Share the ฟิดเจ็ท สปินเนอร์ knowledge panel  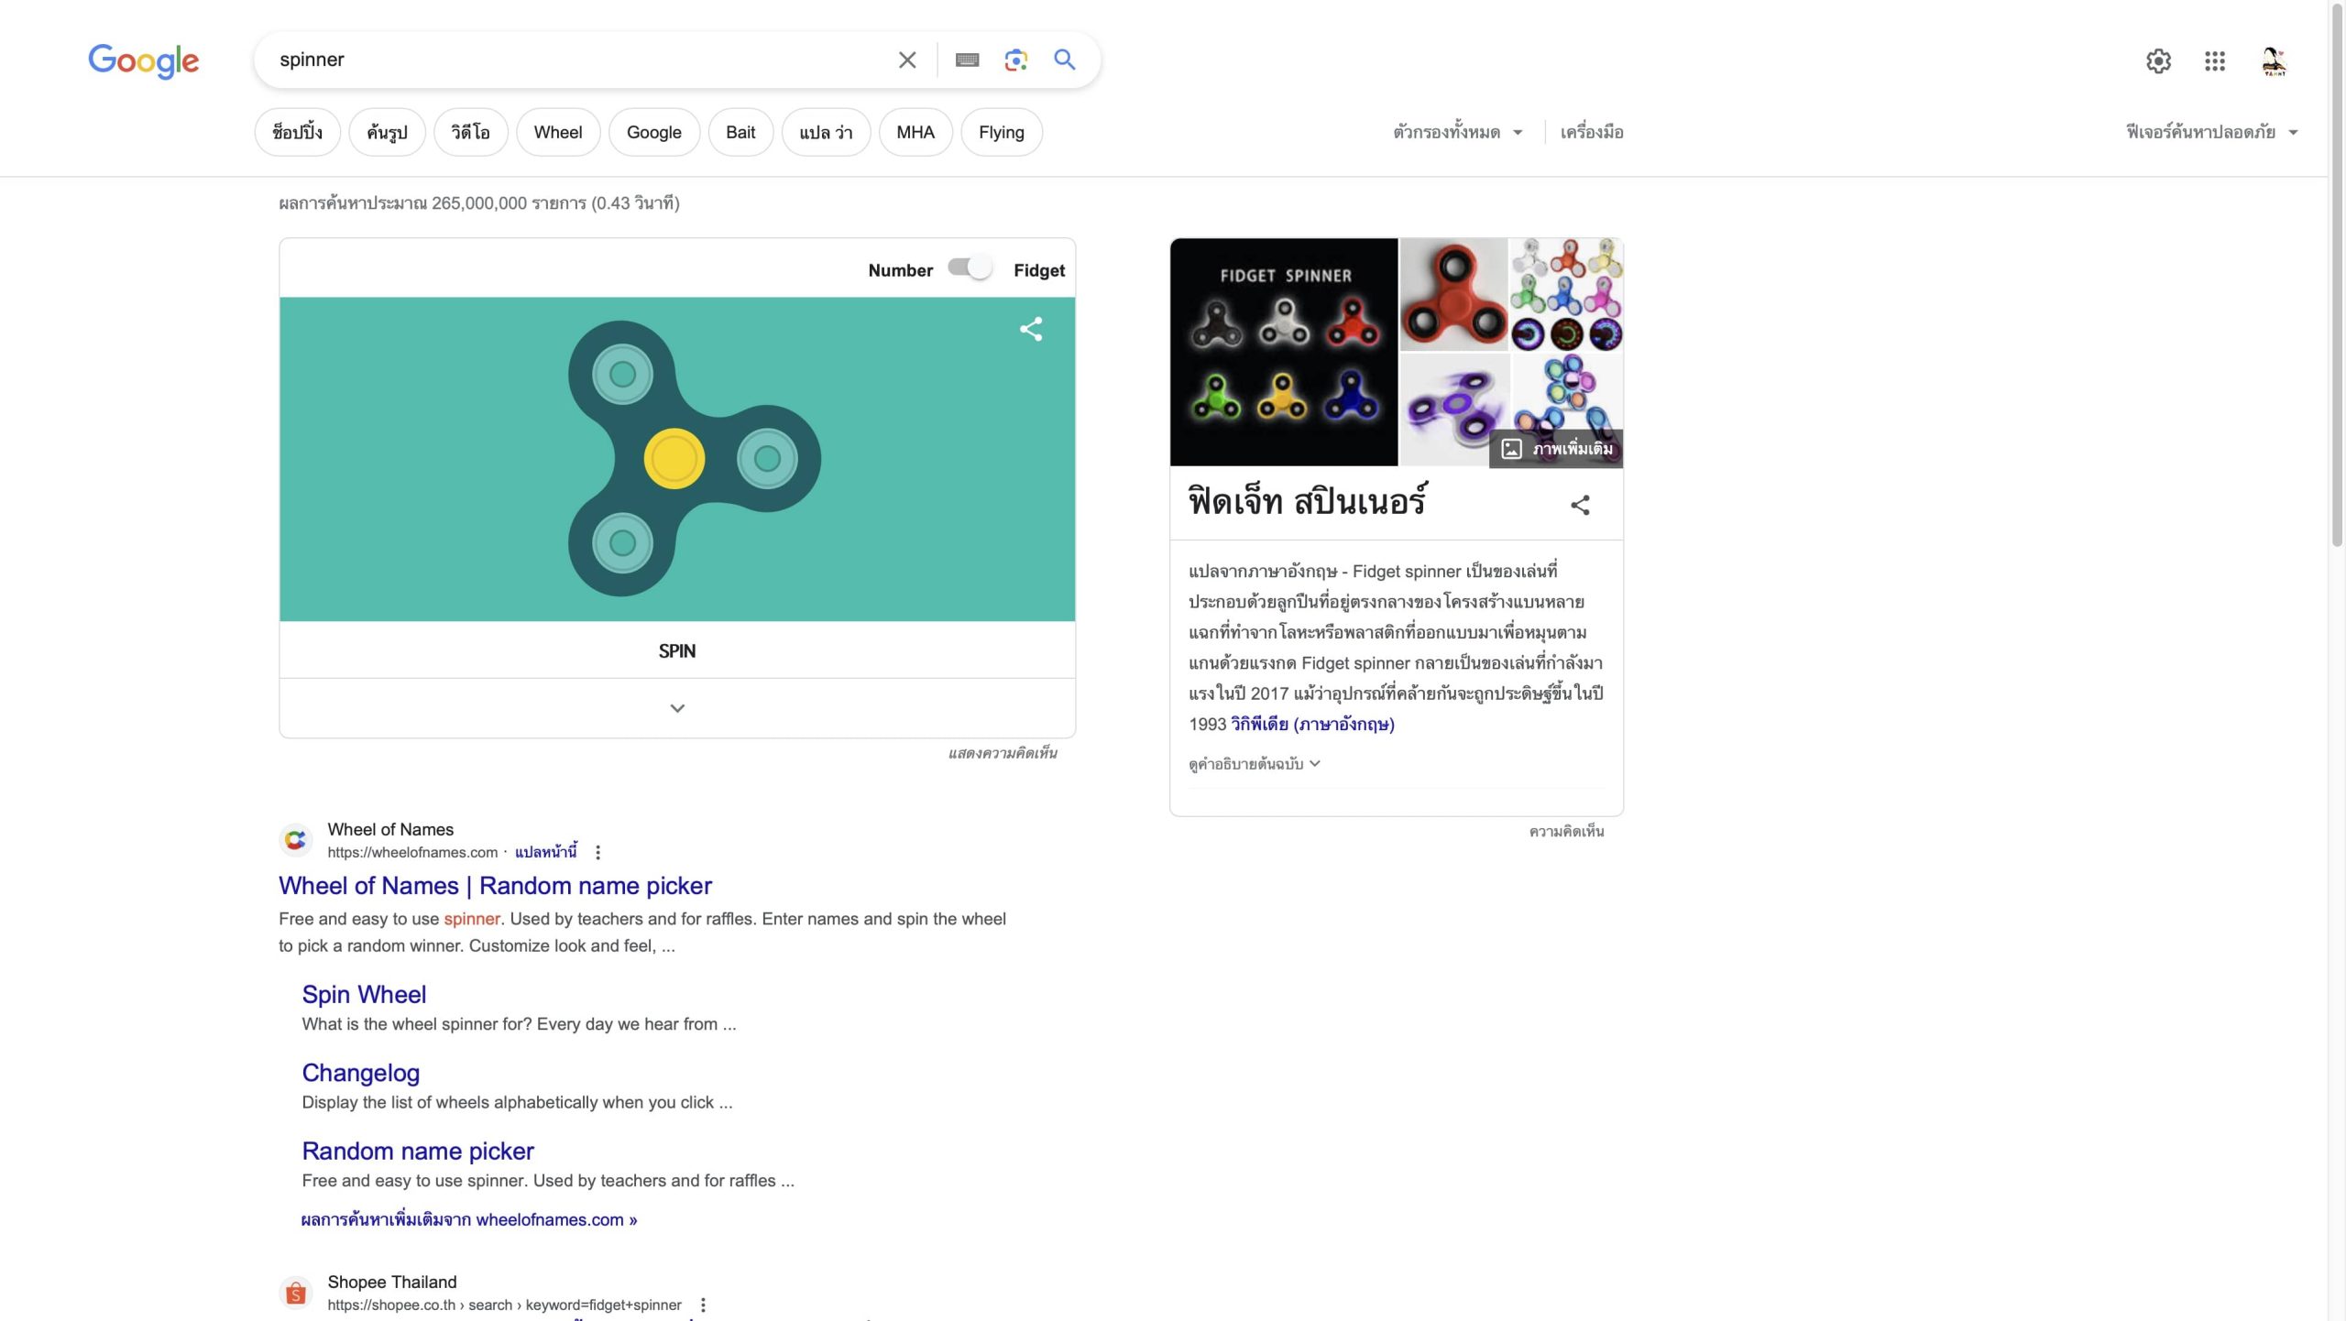coord(1580,505)
